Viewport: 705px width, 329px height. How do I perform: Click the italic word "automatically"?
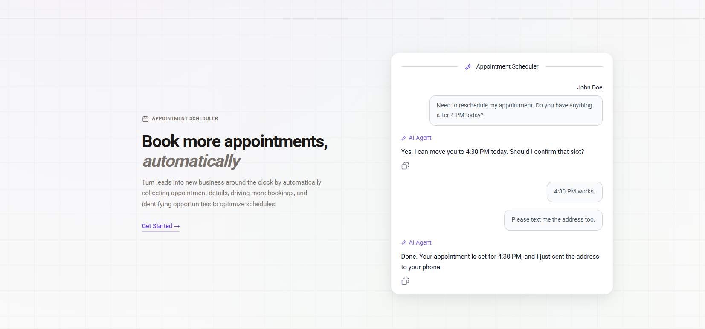[191, 161]
